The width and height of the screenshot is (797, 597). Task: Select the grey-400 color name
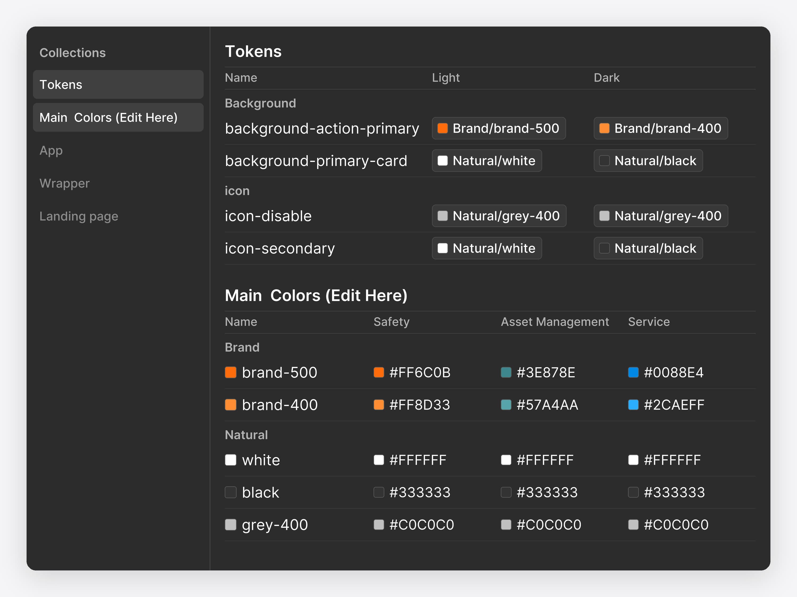point(275,525)
